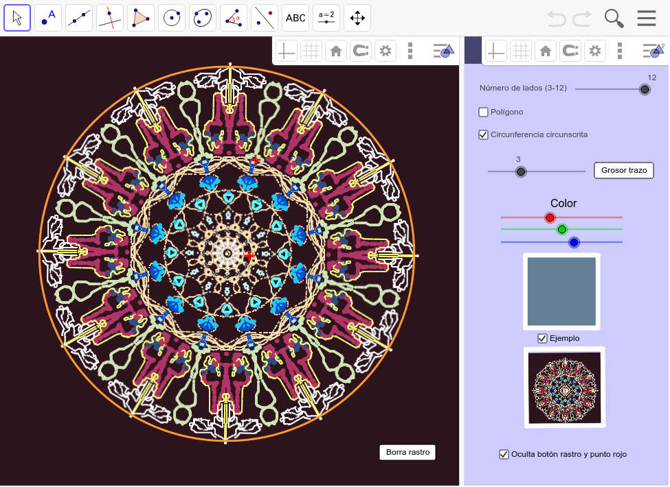Click the Número de lados slider handle
670x487 pixels.
click(x=645, y=89)
